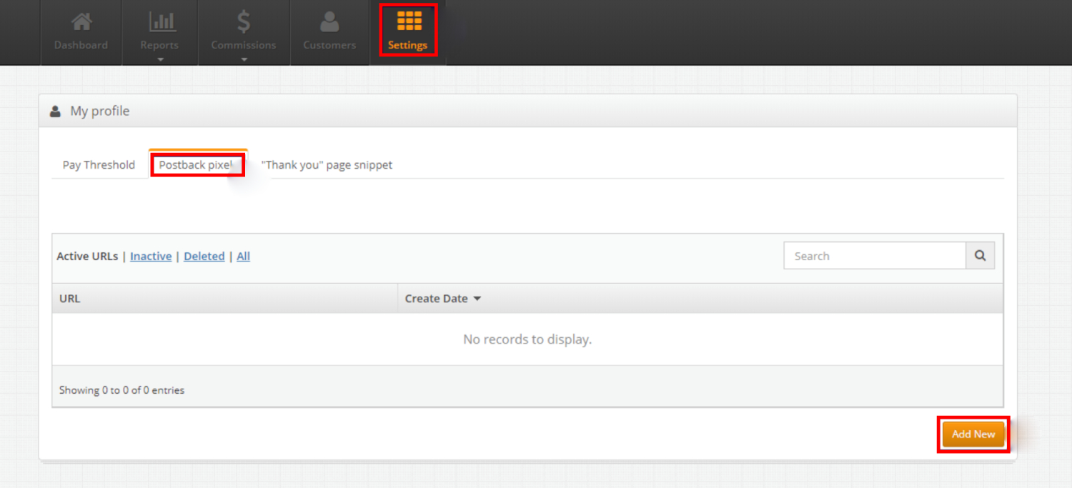1072x488 pixels.
Task: Expand the Commissions dropdown arrow
Action: coord(244,59)
